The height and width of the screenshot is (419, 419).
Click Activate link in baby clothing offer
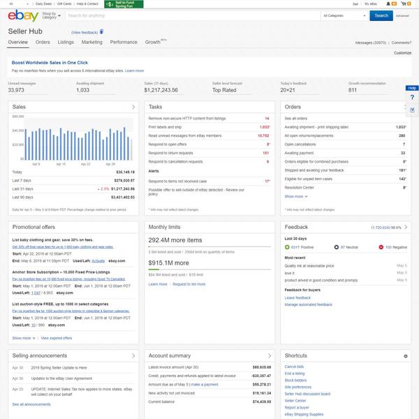(x=98, y=260)
